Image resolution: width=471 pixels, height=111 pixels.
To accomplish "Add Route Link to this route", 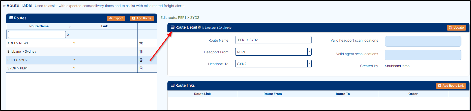I will click(451, 86).
